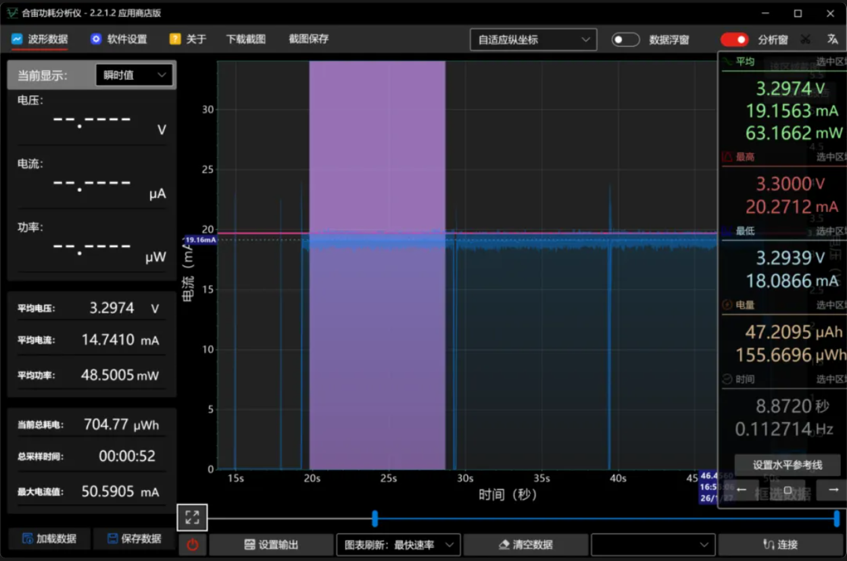Open the 图表刷新 refresh rate dropdown
Viewport: 847px width, 561px height.
coord(398,545)
